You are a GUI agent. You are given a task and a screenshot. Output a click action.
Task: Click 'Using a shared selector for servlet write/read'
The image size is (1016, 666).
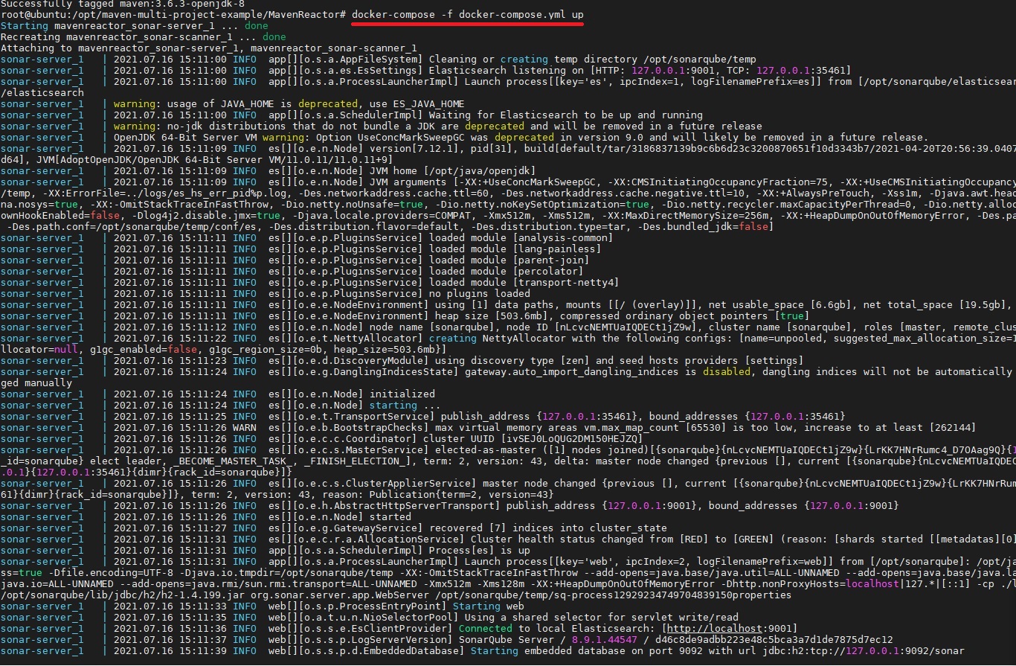tap(602, 618)
